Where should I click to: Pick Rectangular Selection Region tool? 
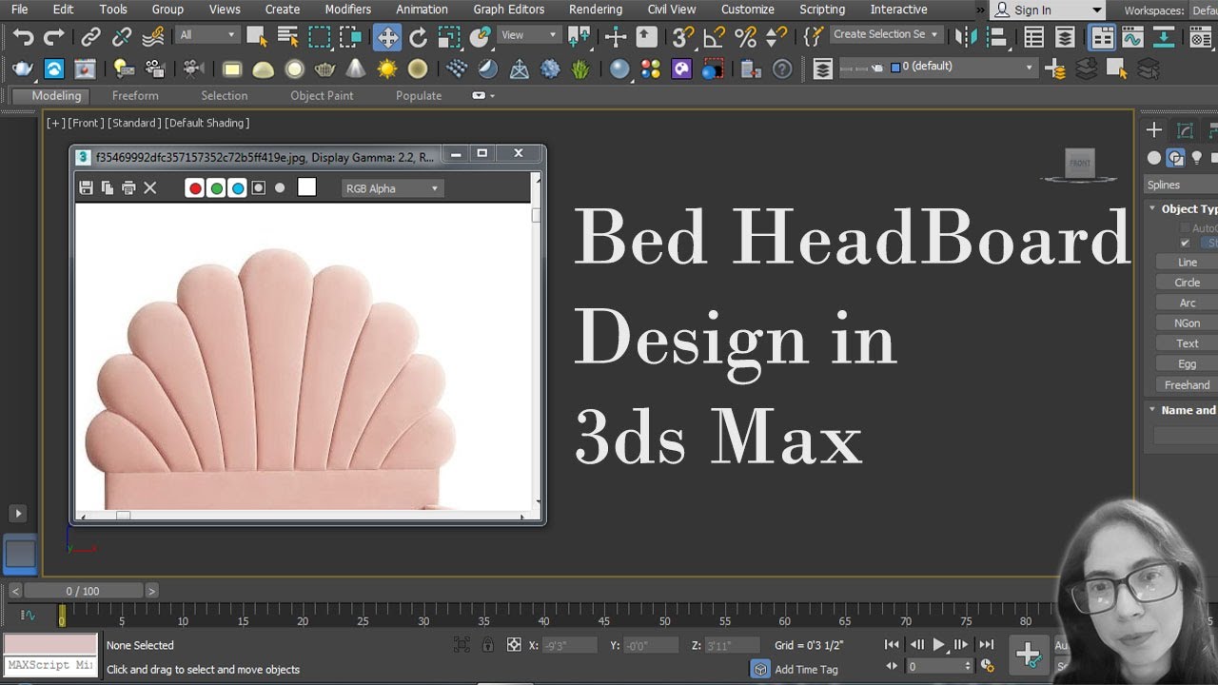pos(320,37)
